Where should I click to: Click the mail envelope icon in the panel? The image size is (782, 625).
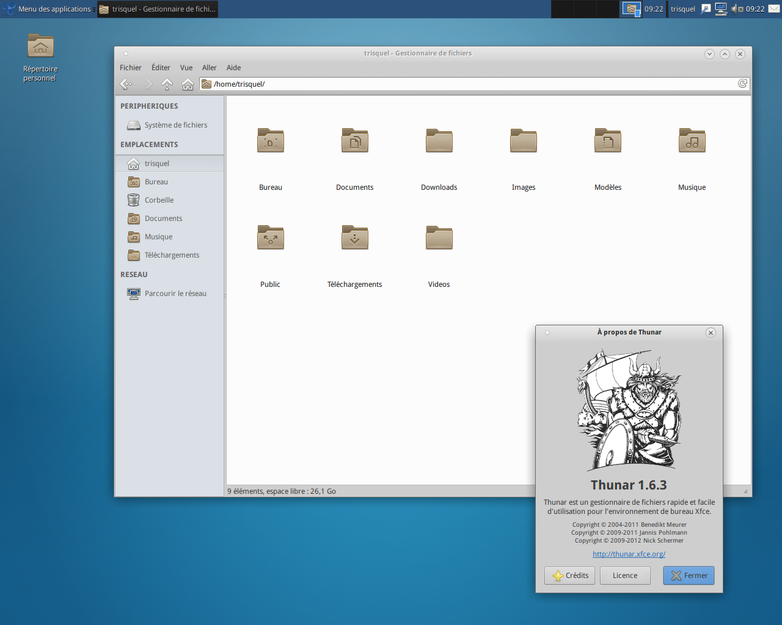pos(773,9)
